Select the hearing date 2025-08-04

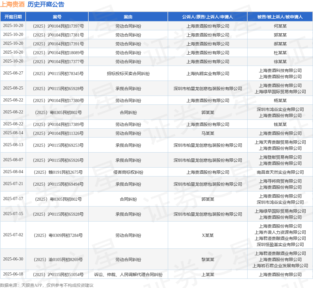pos(13,172)
